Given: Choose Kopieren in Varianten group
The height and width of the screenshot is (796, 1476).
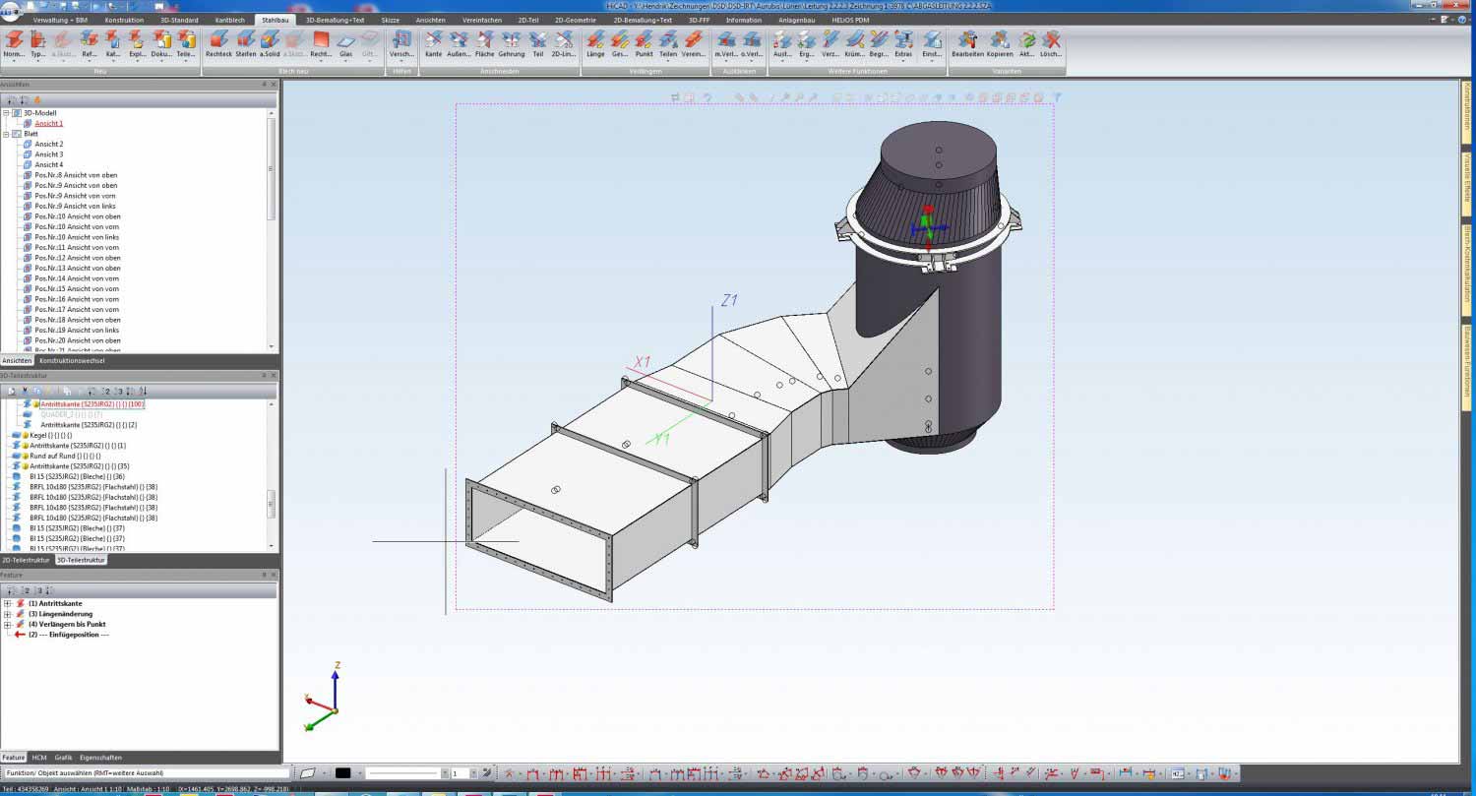Looking at the screenshot, I should [x=1000, y=43].
